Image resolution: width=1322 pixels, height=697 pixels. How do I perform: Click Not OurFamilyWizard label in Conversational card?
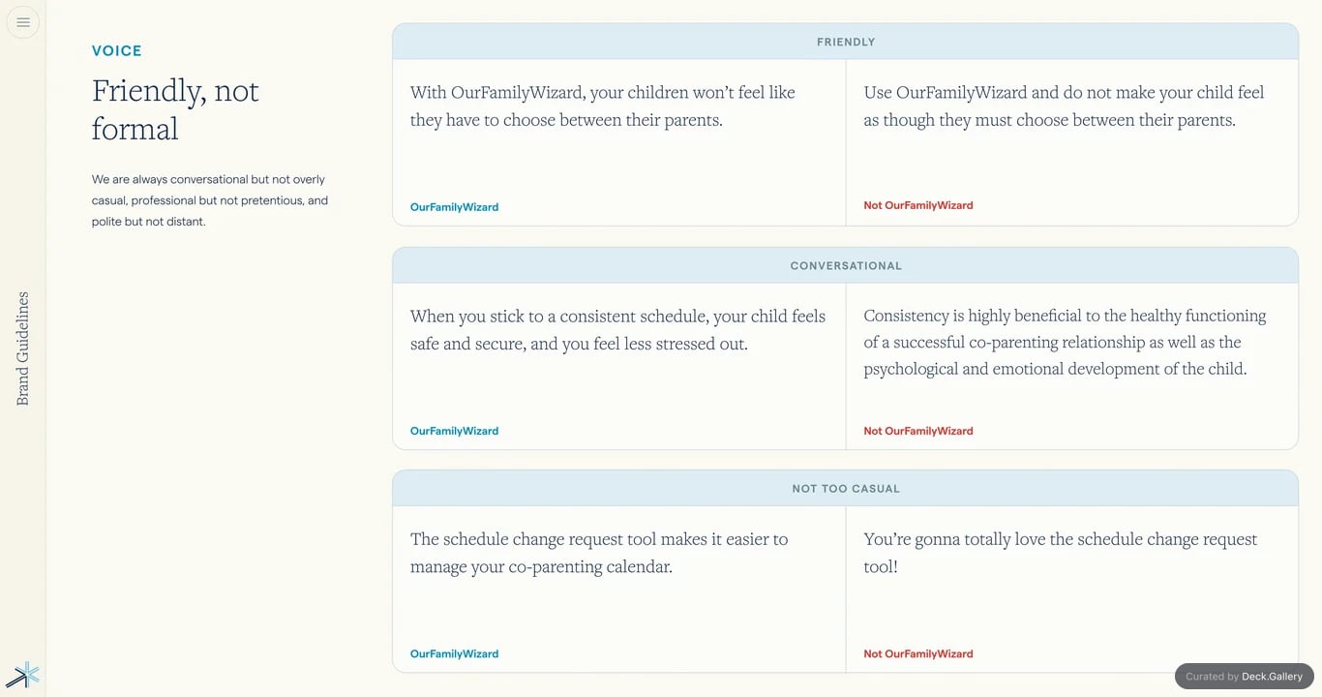click(918, 431)
